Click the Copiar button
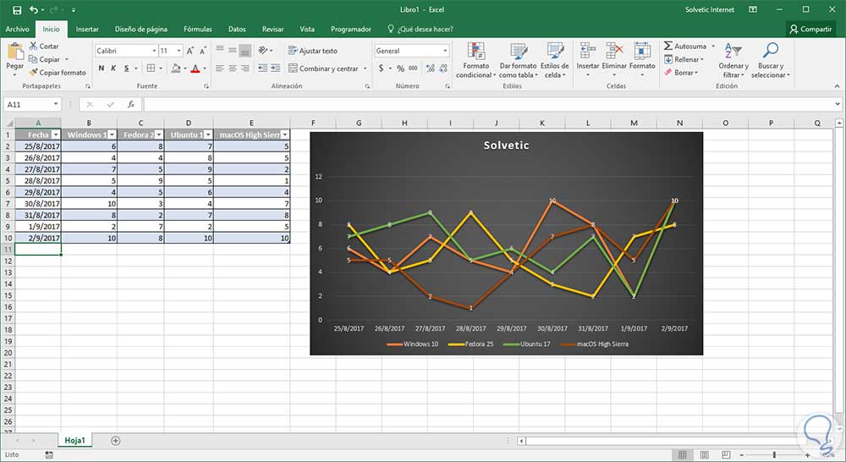The height and width of the screenshot is (462, 846). 44,59
